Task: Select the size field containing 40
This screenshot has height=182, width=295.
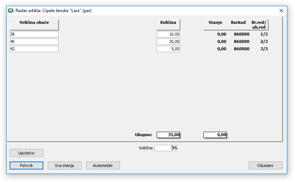Action: tap(34, 41)
